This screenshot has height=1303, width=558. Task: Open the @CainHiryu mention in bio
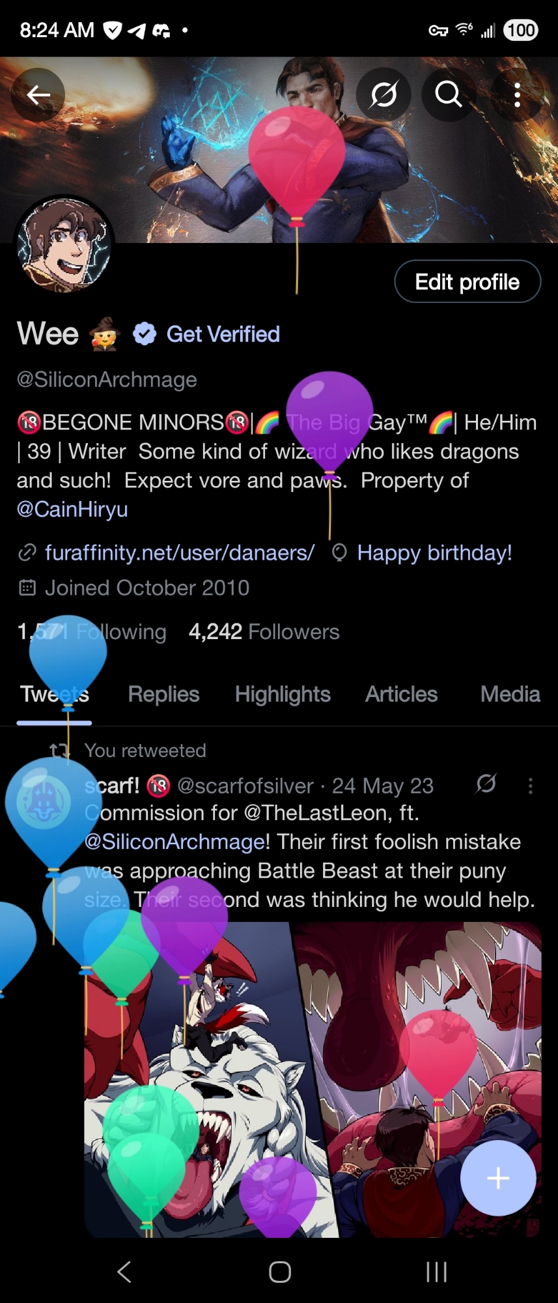coord(72,509)
